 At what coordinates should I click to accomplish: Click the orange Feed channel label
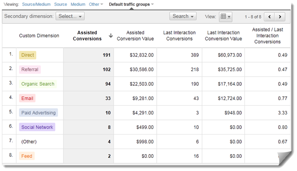[x=27, y=156]
